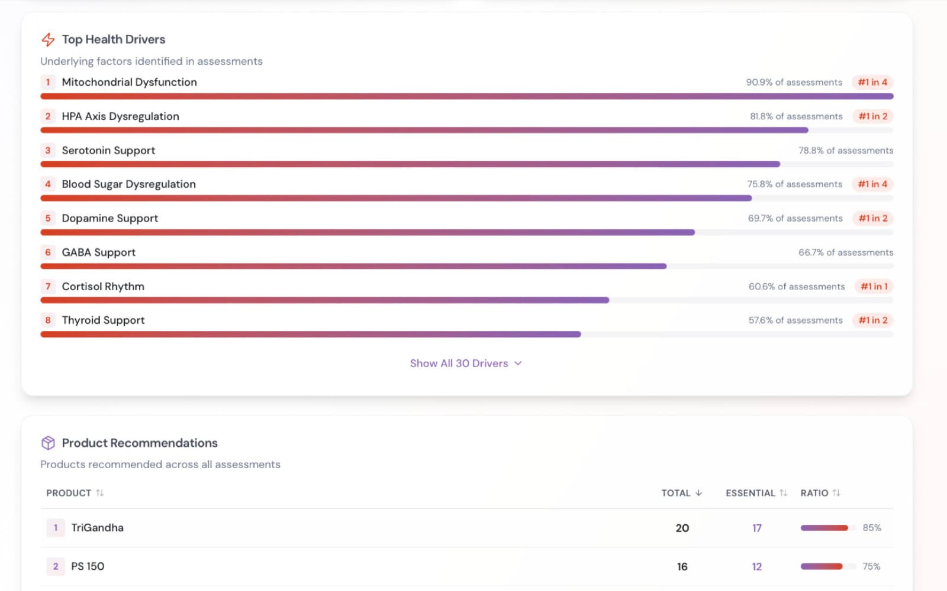The height and width of the screenshot is (591, 947).
Task: Sort by Ratio column arrows icon
Action: (x=836, y=493)
